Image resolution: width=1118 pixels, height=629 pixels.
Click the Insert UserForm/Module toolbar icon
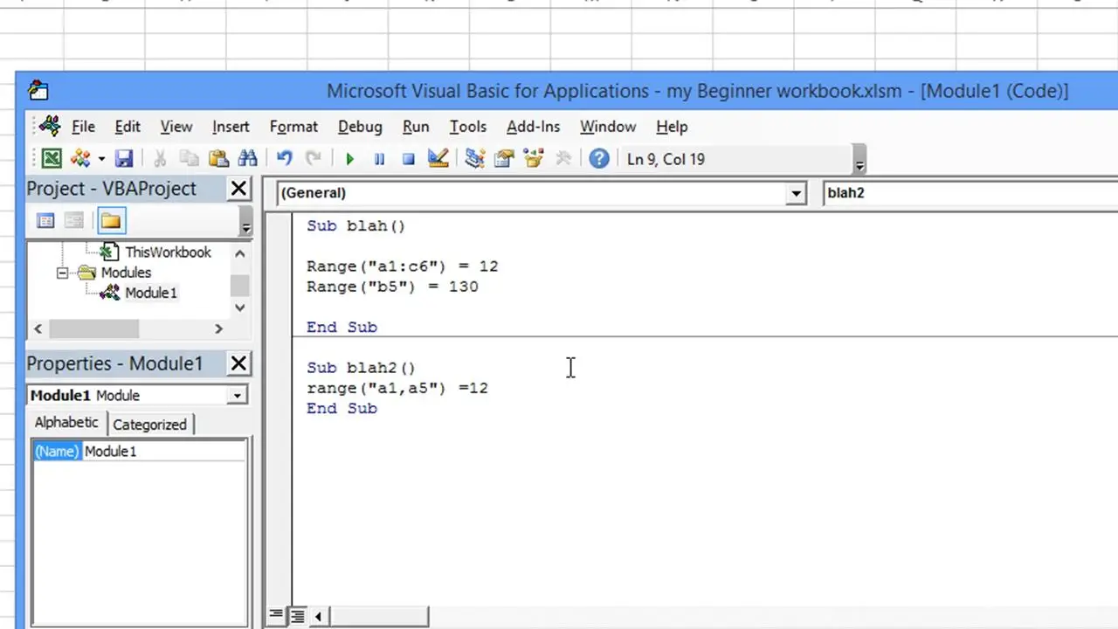80,159
